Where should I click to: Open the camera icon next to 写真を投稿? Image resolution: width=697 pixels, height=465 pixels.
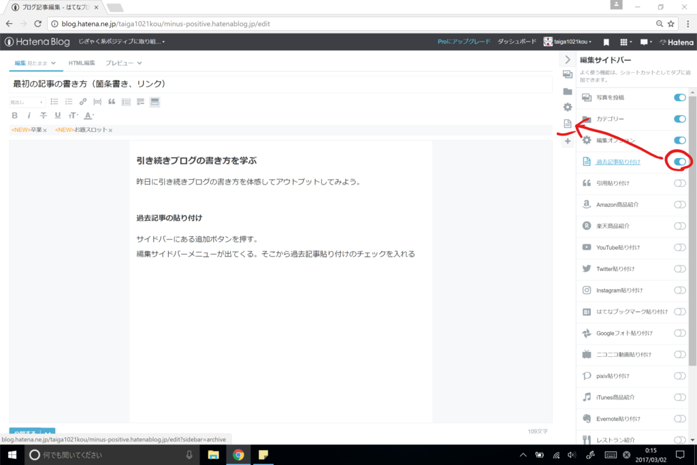tap(586, 97)
